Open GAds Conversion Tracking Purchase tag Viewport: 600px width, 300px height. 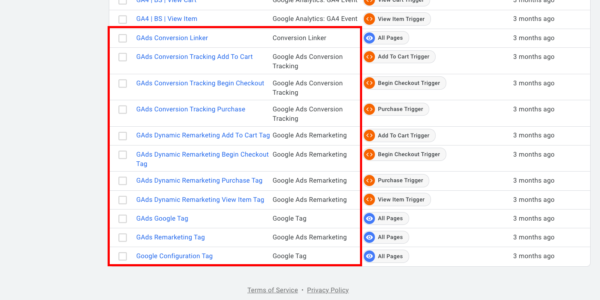(191, 109)
